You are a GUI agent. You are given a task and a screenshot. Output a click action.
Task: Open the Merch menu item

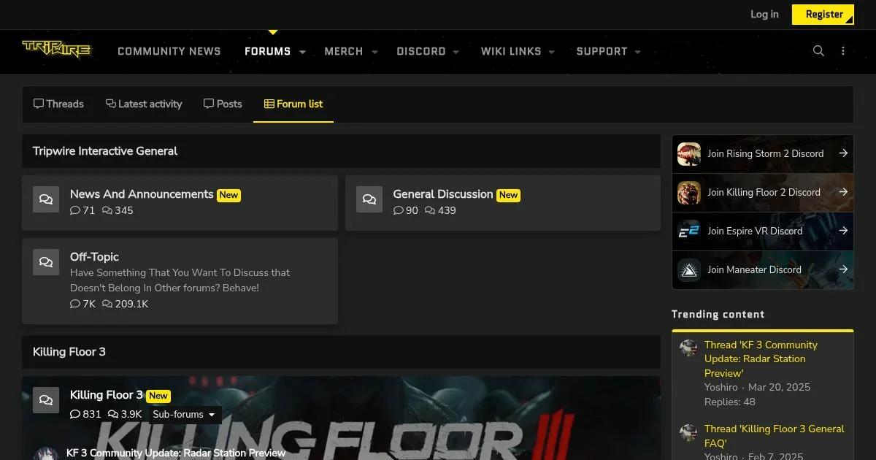(x=343, y=51)
